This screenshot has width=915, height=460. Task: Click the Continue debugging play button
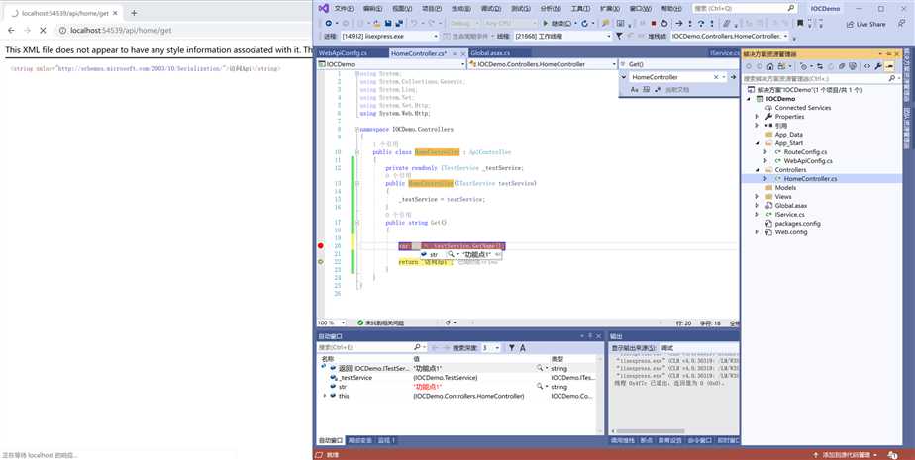coord(545,24)
